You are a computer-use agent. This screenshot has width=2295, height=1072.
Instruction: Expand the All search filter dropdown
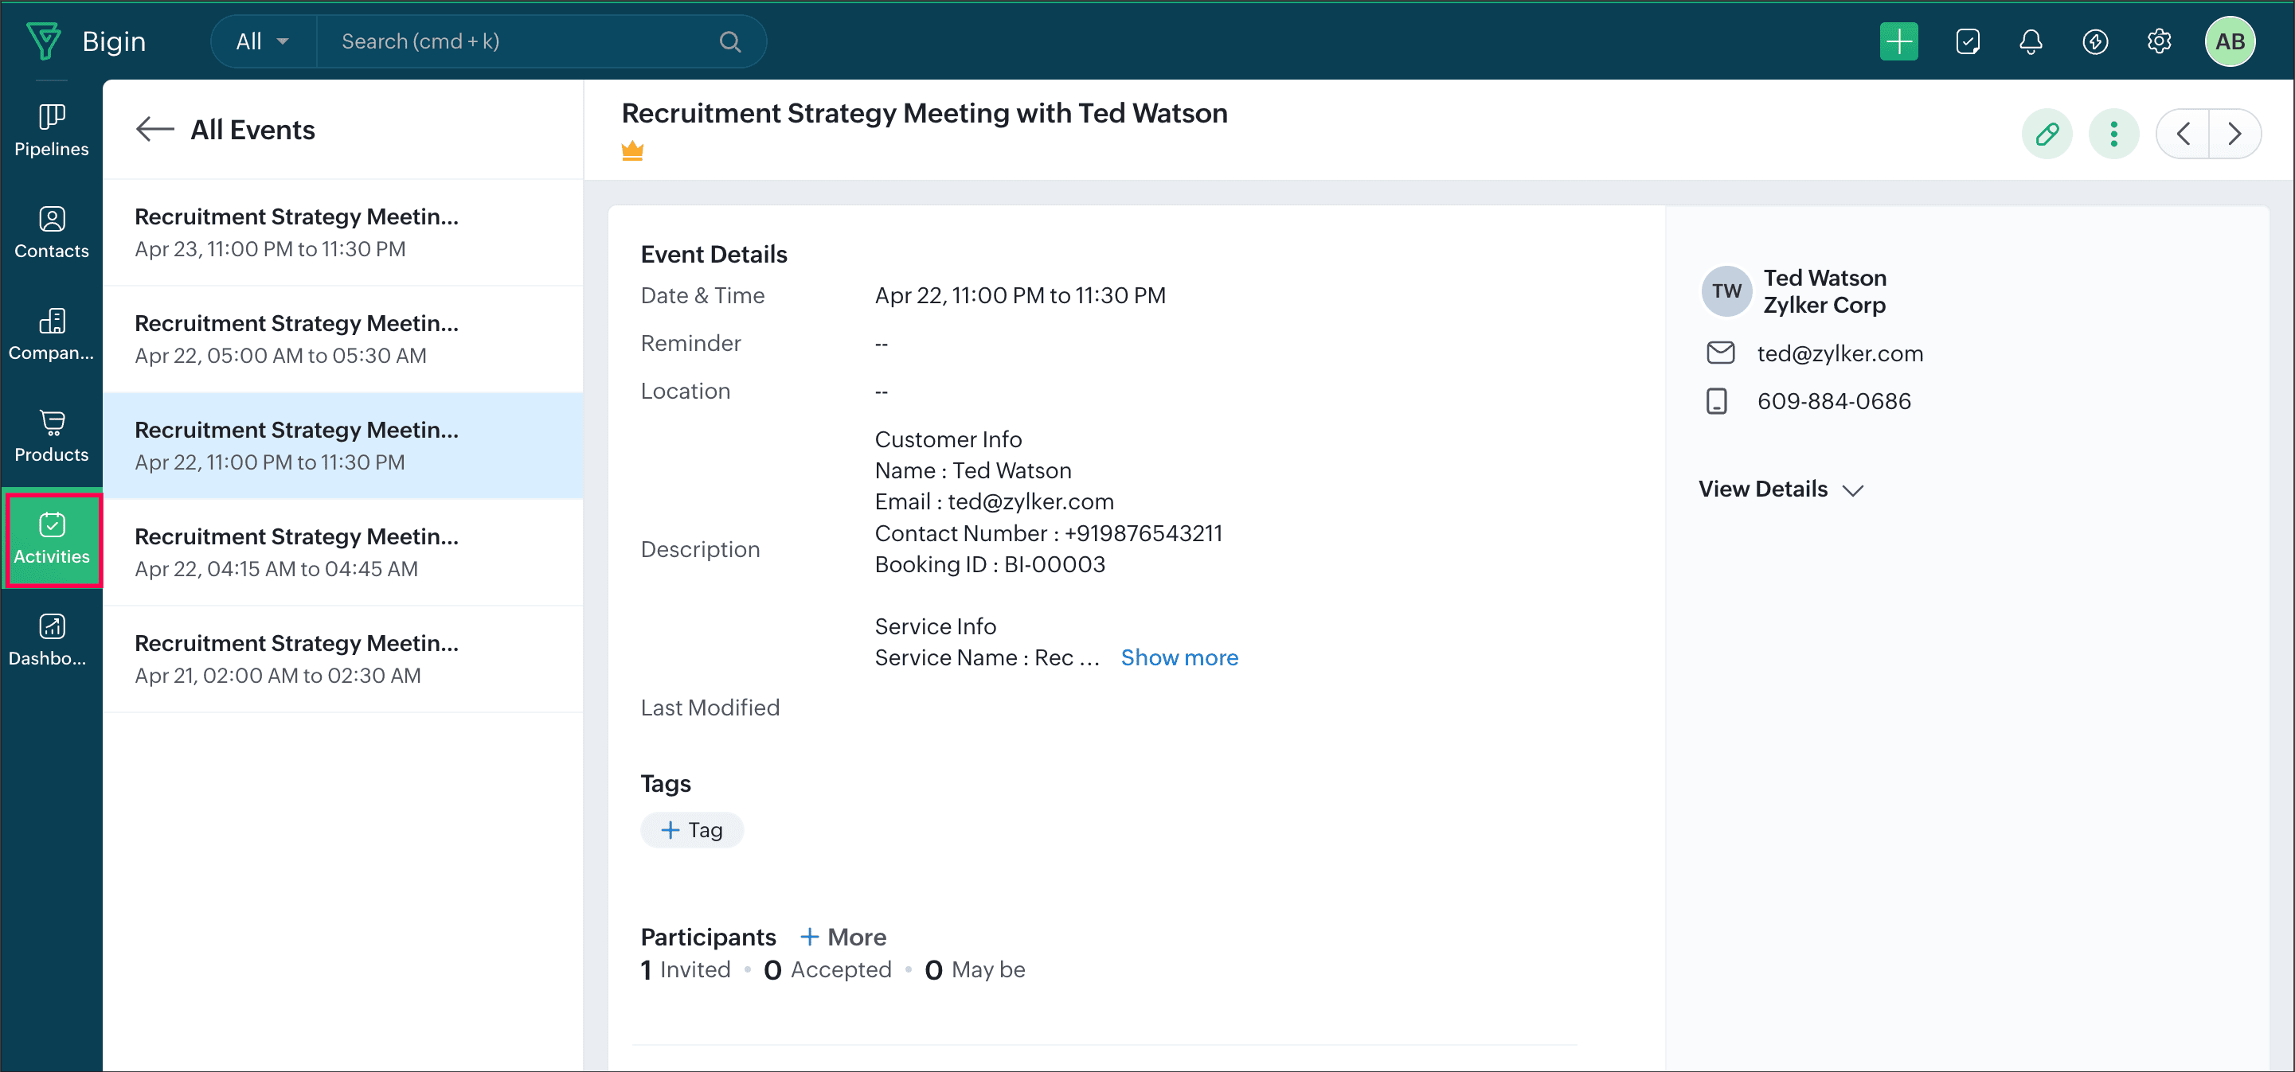[262, 42]
